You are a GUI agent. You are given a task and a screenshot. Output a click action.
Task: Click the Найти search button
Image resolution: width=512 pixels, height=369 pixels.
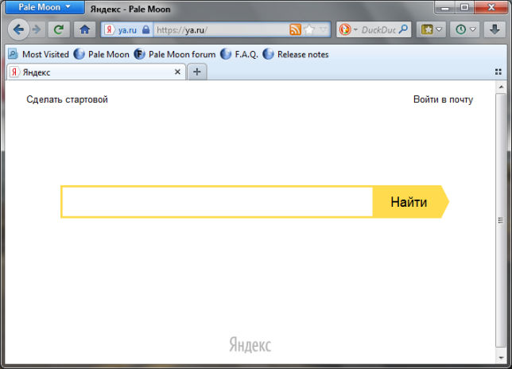pyautogui.click(x=410, y=202)
